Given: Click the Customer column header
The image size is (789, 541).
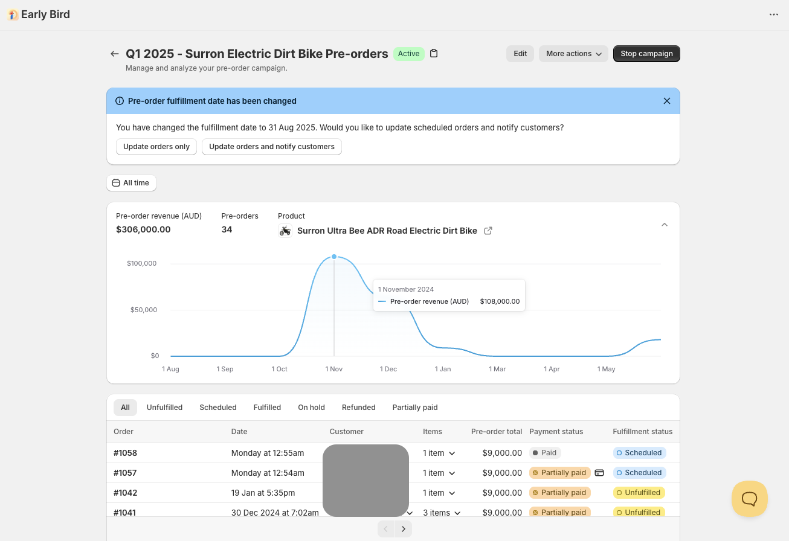Looking at the screenshot, I should coord(347,432).
